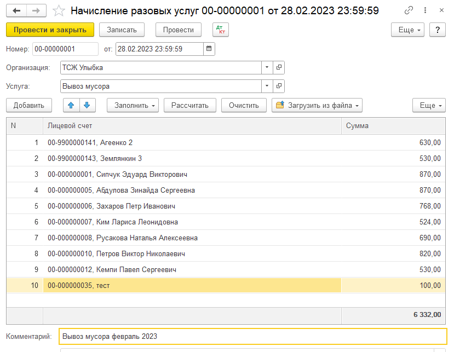Open the vertical three-dot menu
The height and width of the screenshot is (352, 454).
(x=425, y=10)
